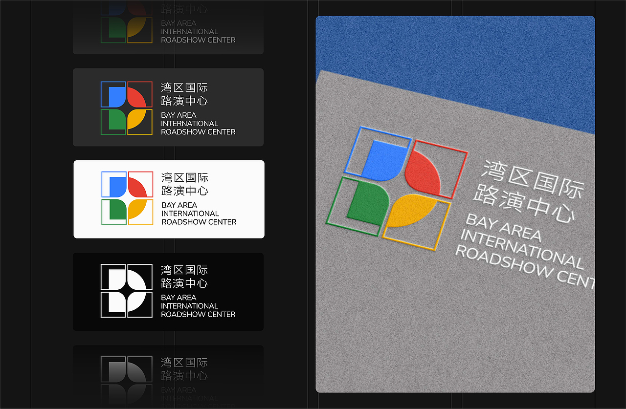Click '路演中心' text on the black card

[184, 283]
